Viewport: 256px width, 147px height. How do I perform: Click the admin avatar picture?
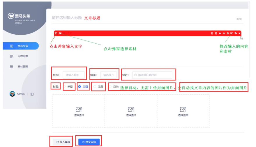tap(12, 94)
